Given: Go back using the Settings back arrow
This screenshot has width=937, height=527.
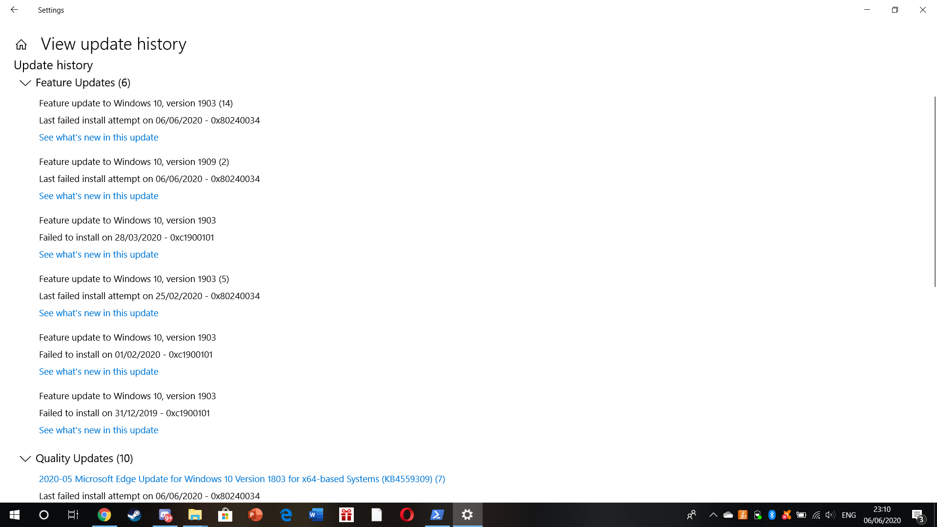Looking at the screenshot, I should point(14,10).
